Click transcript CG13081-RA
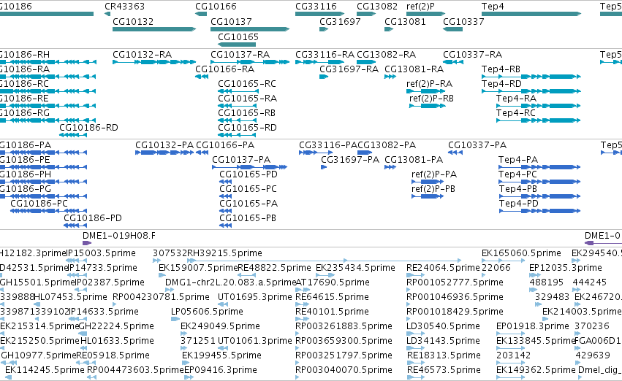The height and width of the screenshot is (381, 622). [x=390, y=77]
